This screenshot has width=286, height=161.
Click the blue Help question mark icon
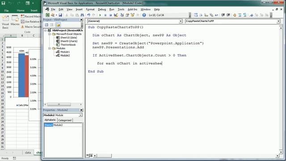click(x=144, y=15)
